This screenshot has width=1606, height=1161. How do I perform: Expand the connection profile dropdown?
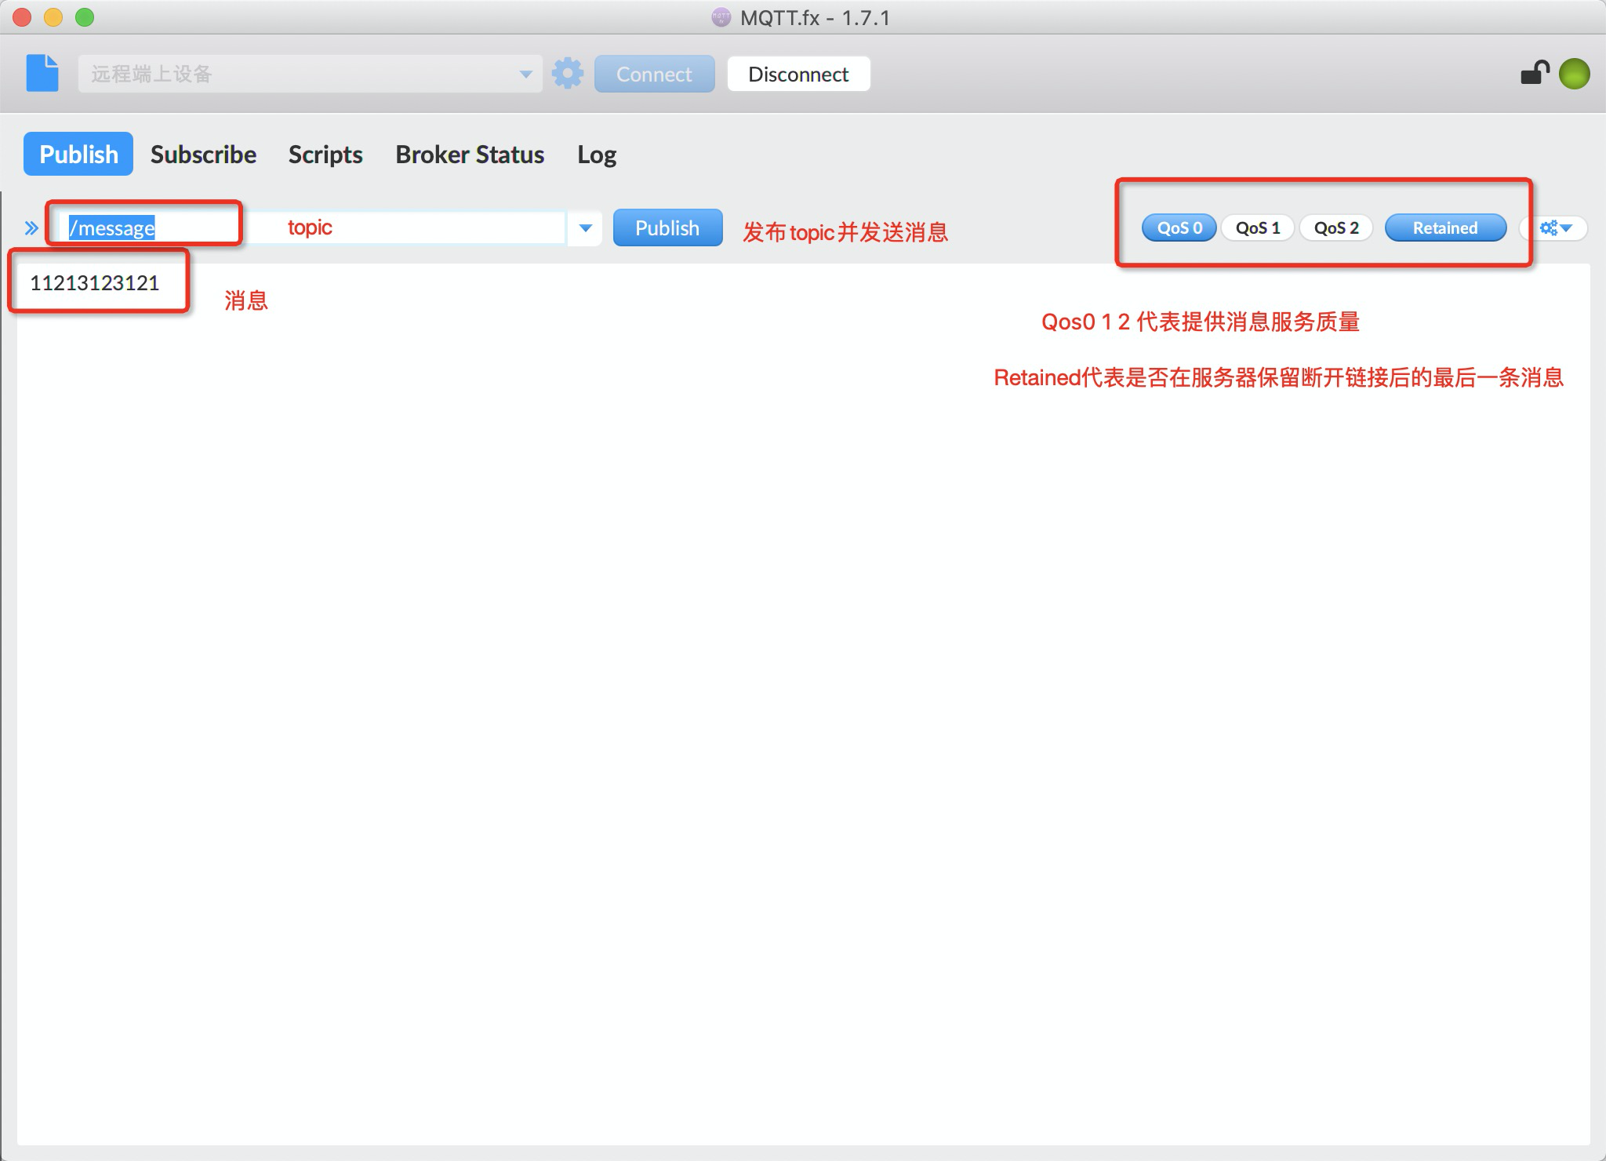tap(525, 75)
